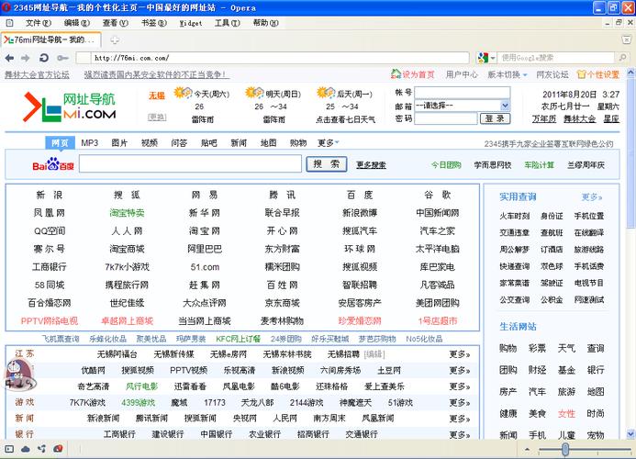Select the 76mi网址导航 browser tab

pos(50,39)
